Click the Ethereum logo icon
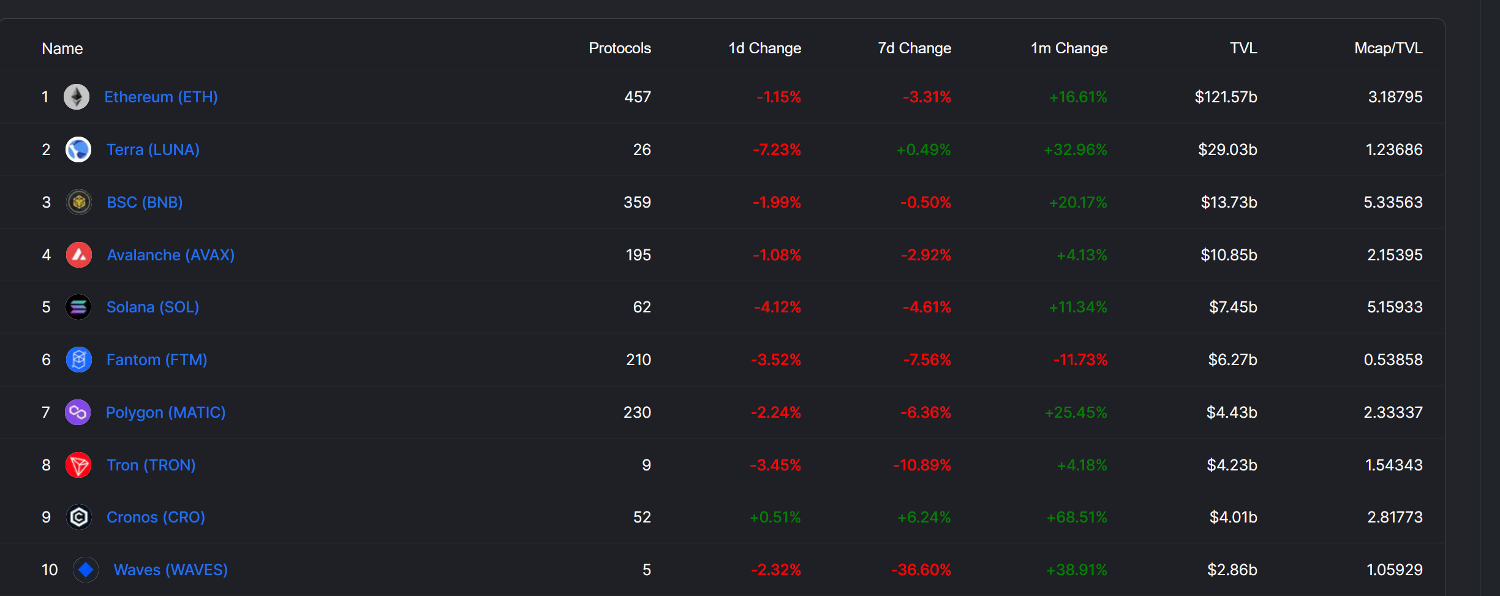This screenshot has height=596, width=1500. [77, 97]
